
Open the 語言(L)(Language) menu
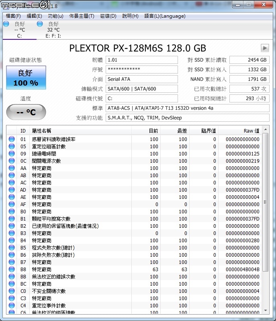pos(165,16)
